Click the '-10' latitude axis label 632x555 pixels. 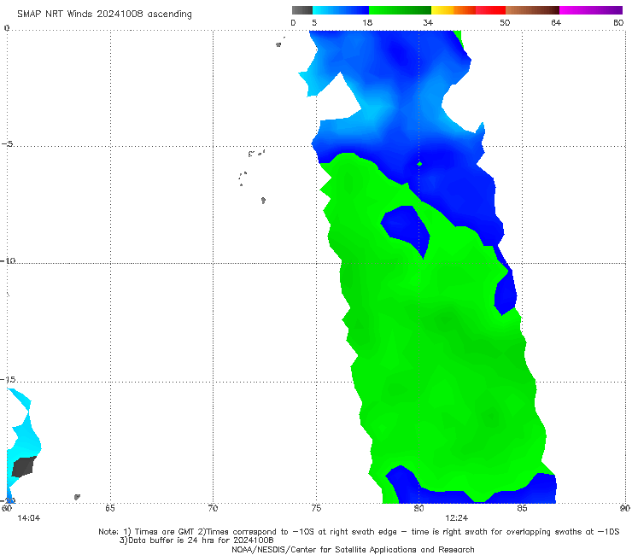(x=8, y=260)
